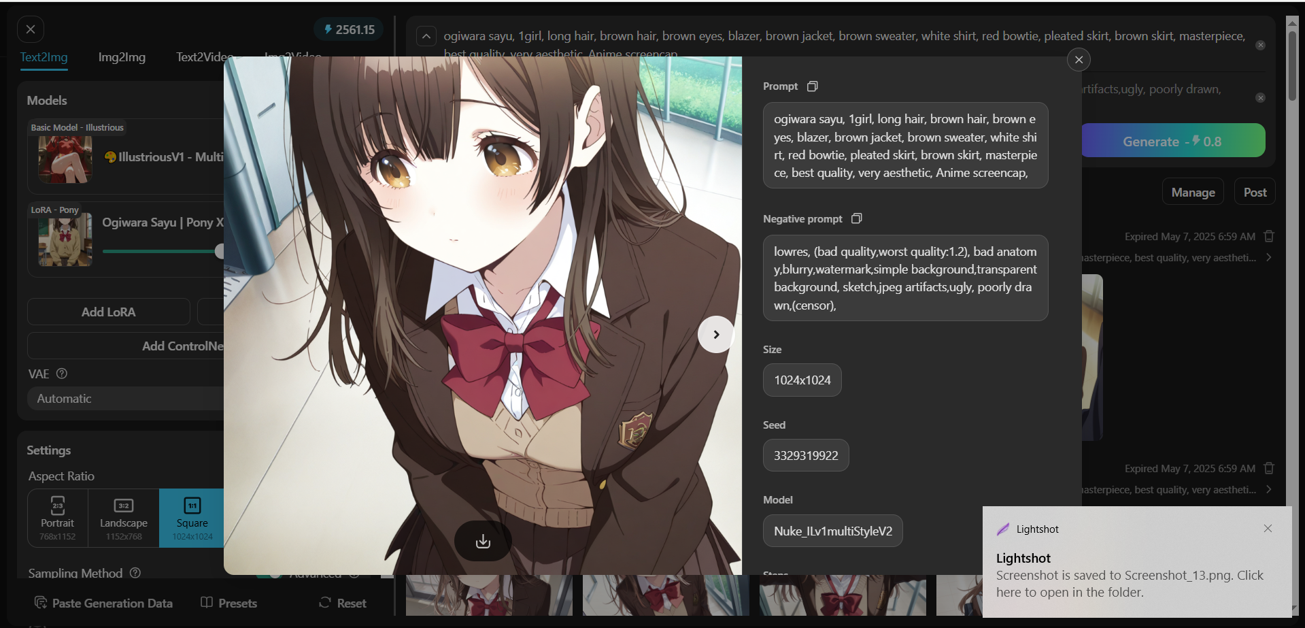Image resolution: width=1305 pixels, height=628 pixels.
Task: Delete the first expired generation entry
Action: (x=1269, y=236)
